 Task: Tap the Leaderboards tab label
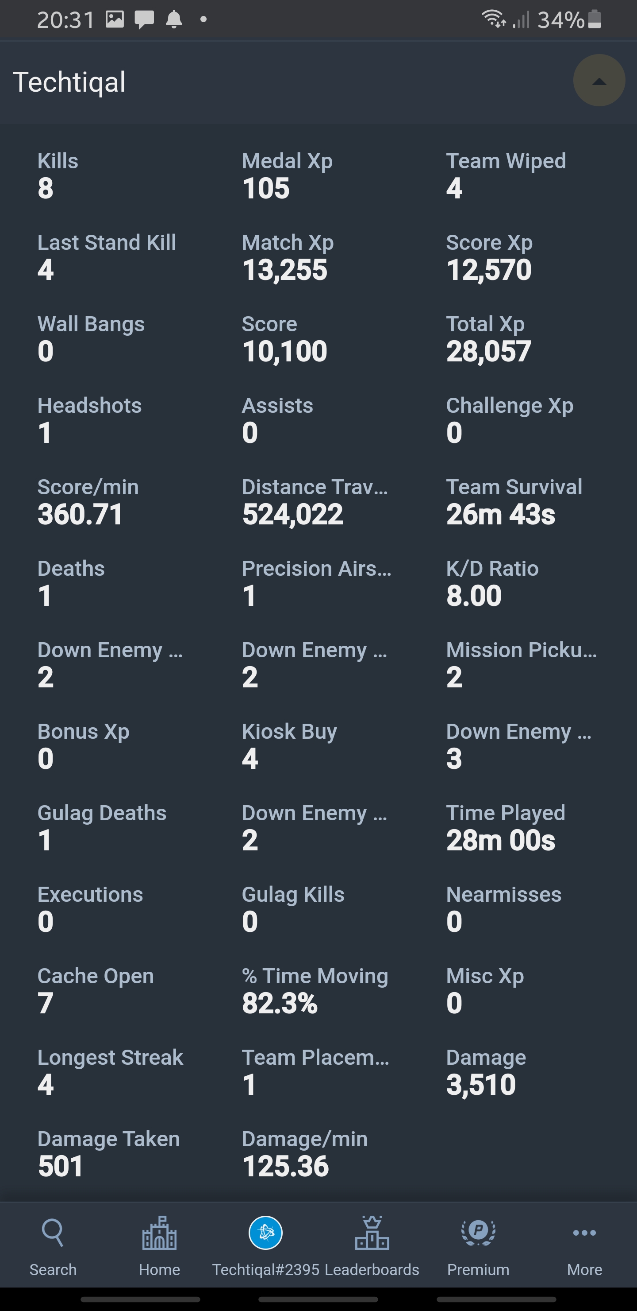click(x=372, y=1270)
